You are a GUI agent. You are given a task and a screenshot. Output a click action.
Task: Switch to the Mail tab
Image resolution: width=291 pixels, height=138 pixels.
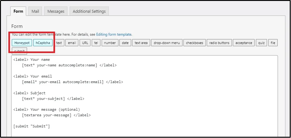click(35, 11)
